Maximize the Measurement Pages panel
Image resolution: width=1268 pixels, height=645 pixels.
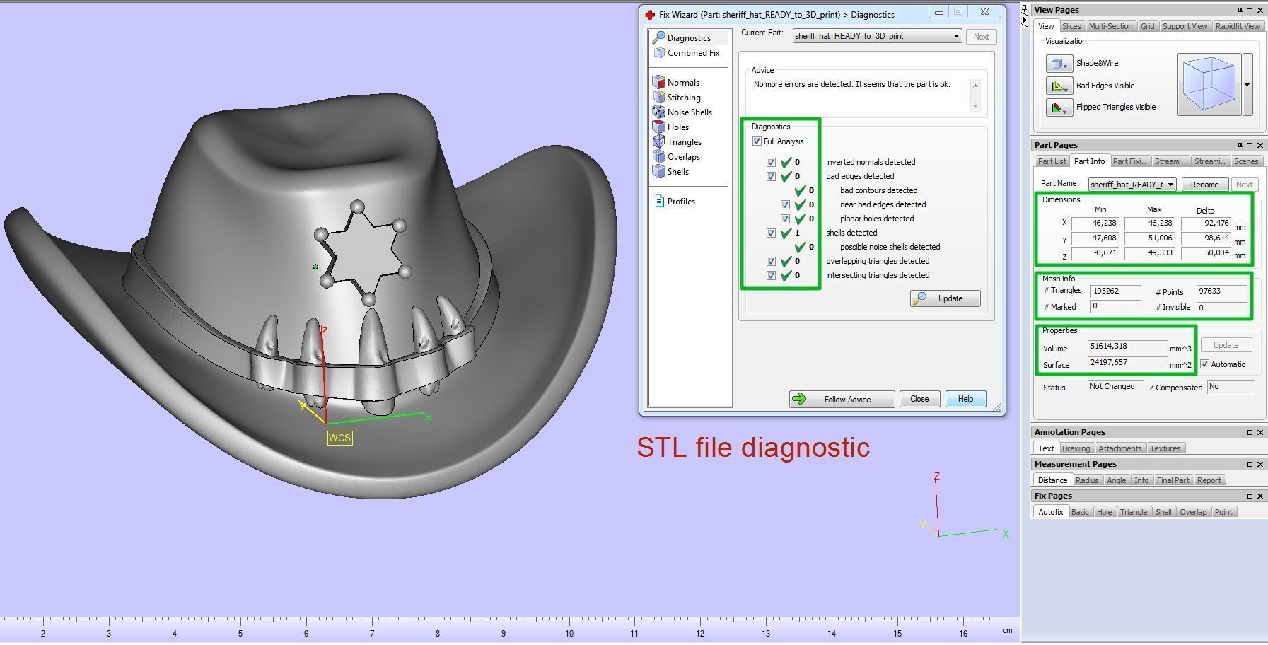pyautogui.click(x=1250, y=464)
